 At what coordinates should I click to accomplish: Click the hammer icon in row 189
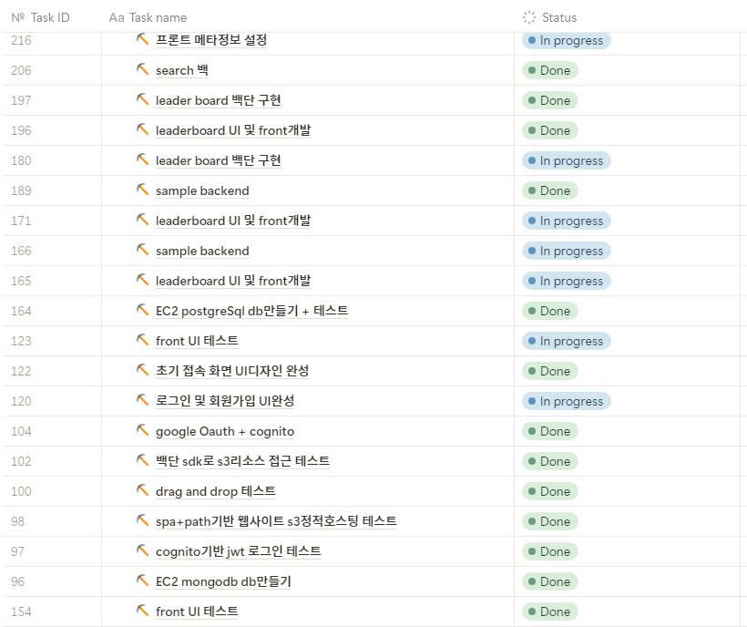142,190
